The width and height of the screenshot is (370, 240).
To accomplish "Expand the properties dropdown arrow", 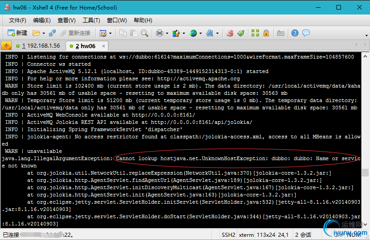I will (x=110, y=34).
